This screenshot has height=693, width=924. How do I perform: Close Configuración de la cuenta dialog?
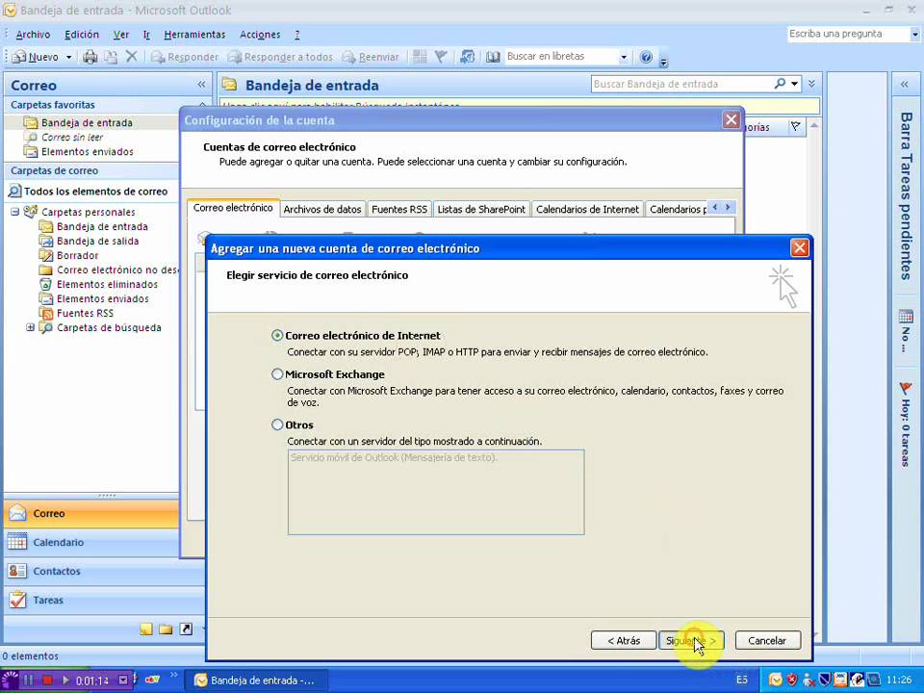(x=731, y=119)
